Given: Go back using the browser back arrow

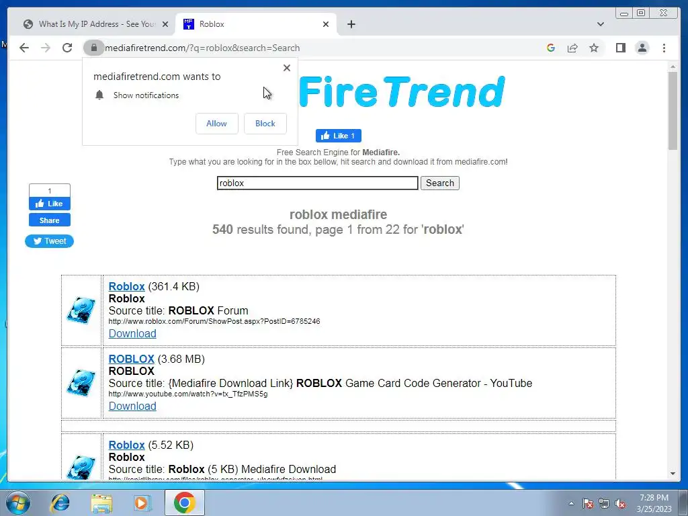Looking at the screenshot, I should (24, 48).
